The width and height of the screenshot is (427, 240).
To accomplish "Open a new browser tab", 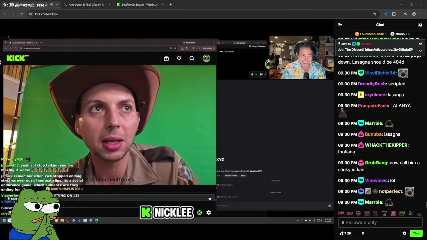I will tap(170, 5).
